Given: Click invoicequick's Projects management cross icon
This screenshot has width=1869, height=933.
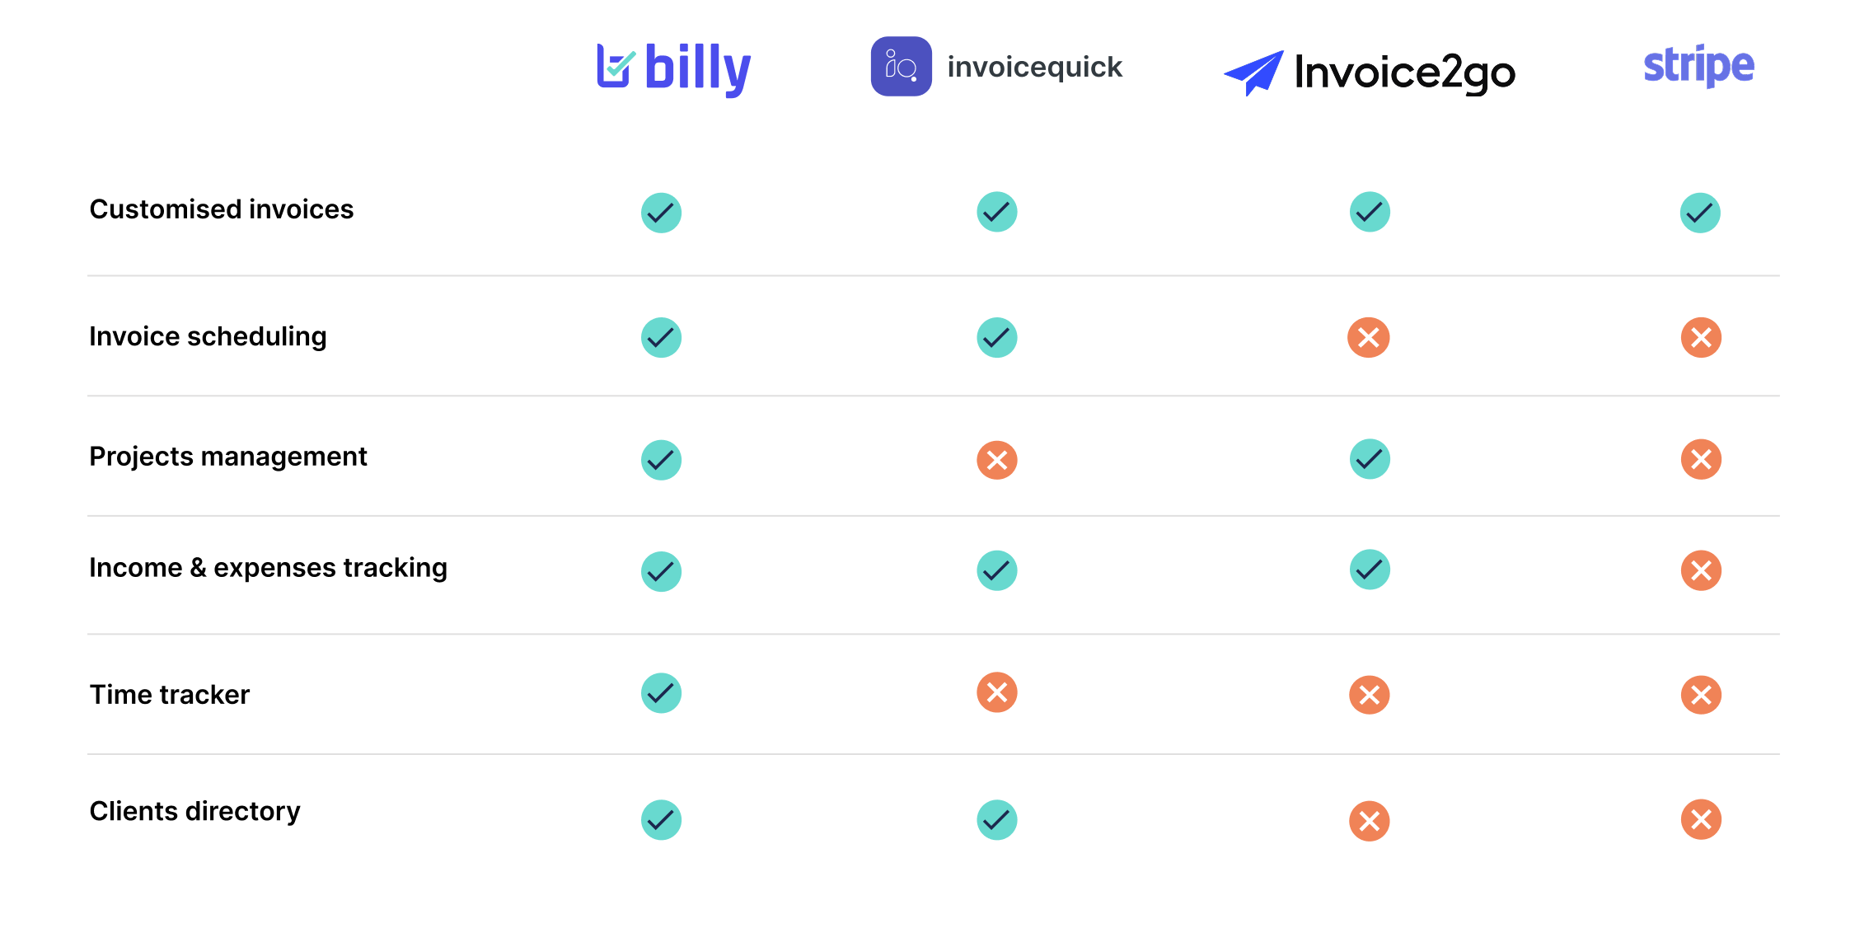Looking at the screenshot, I should point(997,460).
